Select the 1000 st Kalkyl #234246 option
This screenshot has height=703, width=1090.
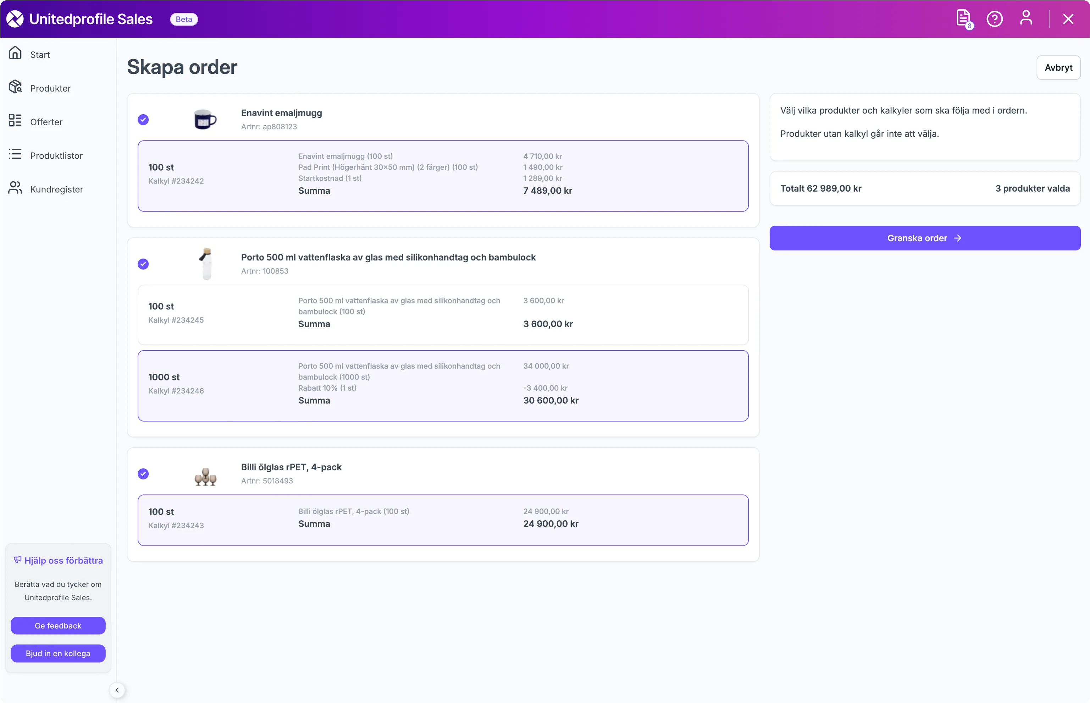(443, 386)
